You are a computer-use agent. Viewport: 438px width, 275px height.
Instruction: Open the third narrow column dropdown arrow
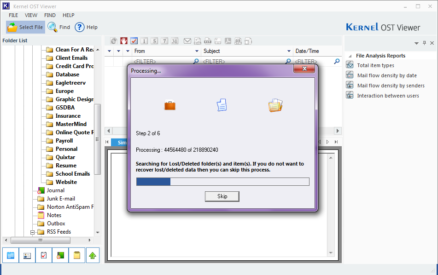pyautogui.click(x=128, y=51)
